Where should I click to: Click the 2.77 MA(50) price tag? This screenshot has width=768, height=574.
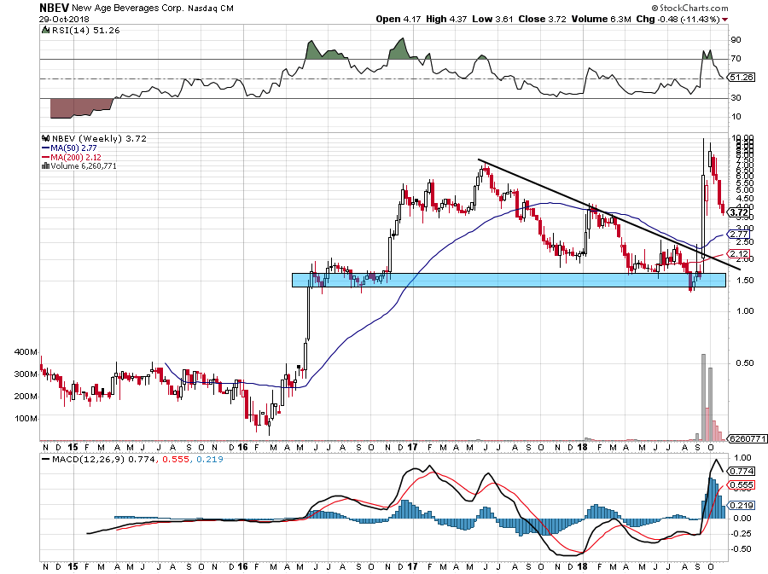pyautogui.click(x=740, y=235)
